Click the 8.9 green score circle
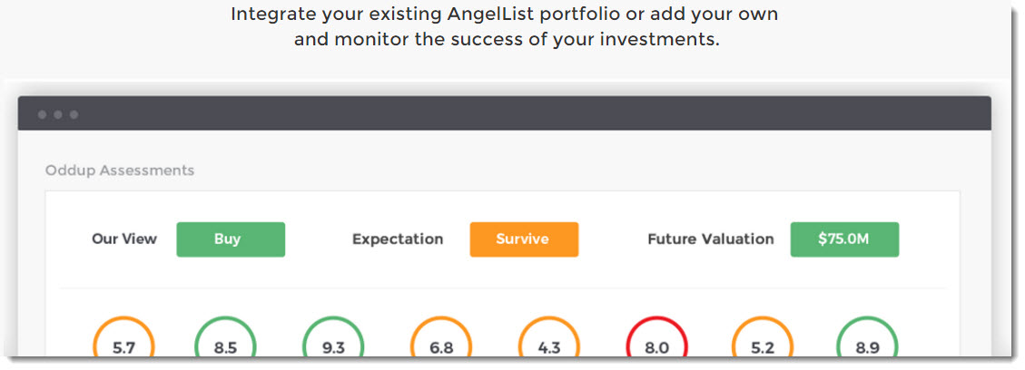This screenshot has height=370, width=1025. click(867, 346)
